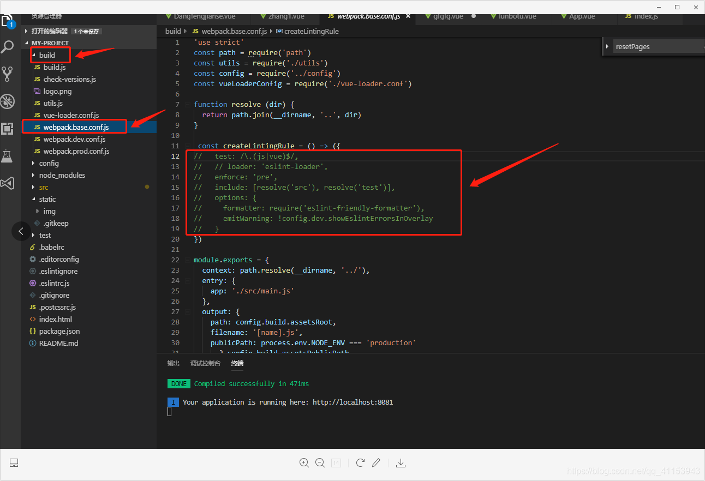
Task: Zoom in with the magnifier-plus icon
Action: point(304,462)
